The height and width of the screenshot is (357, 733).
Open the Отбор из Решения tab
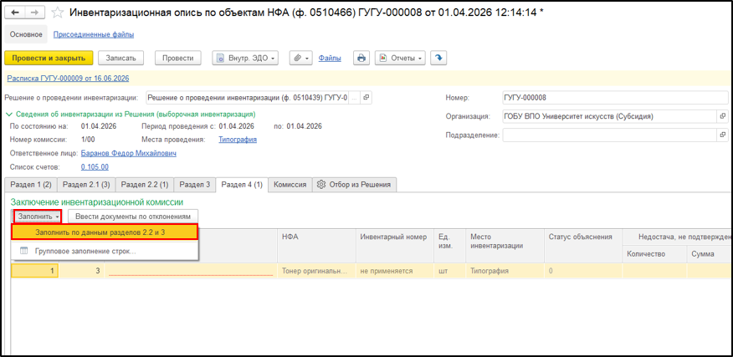tap(354, 185)
